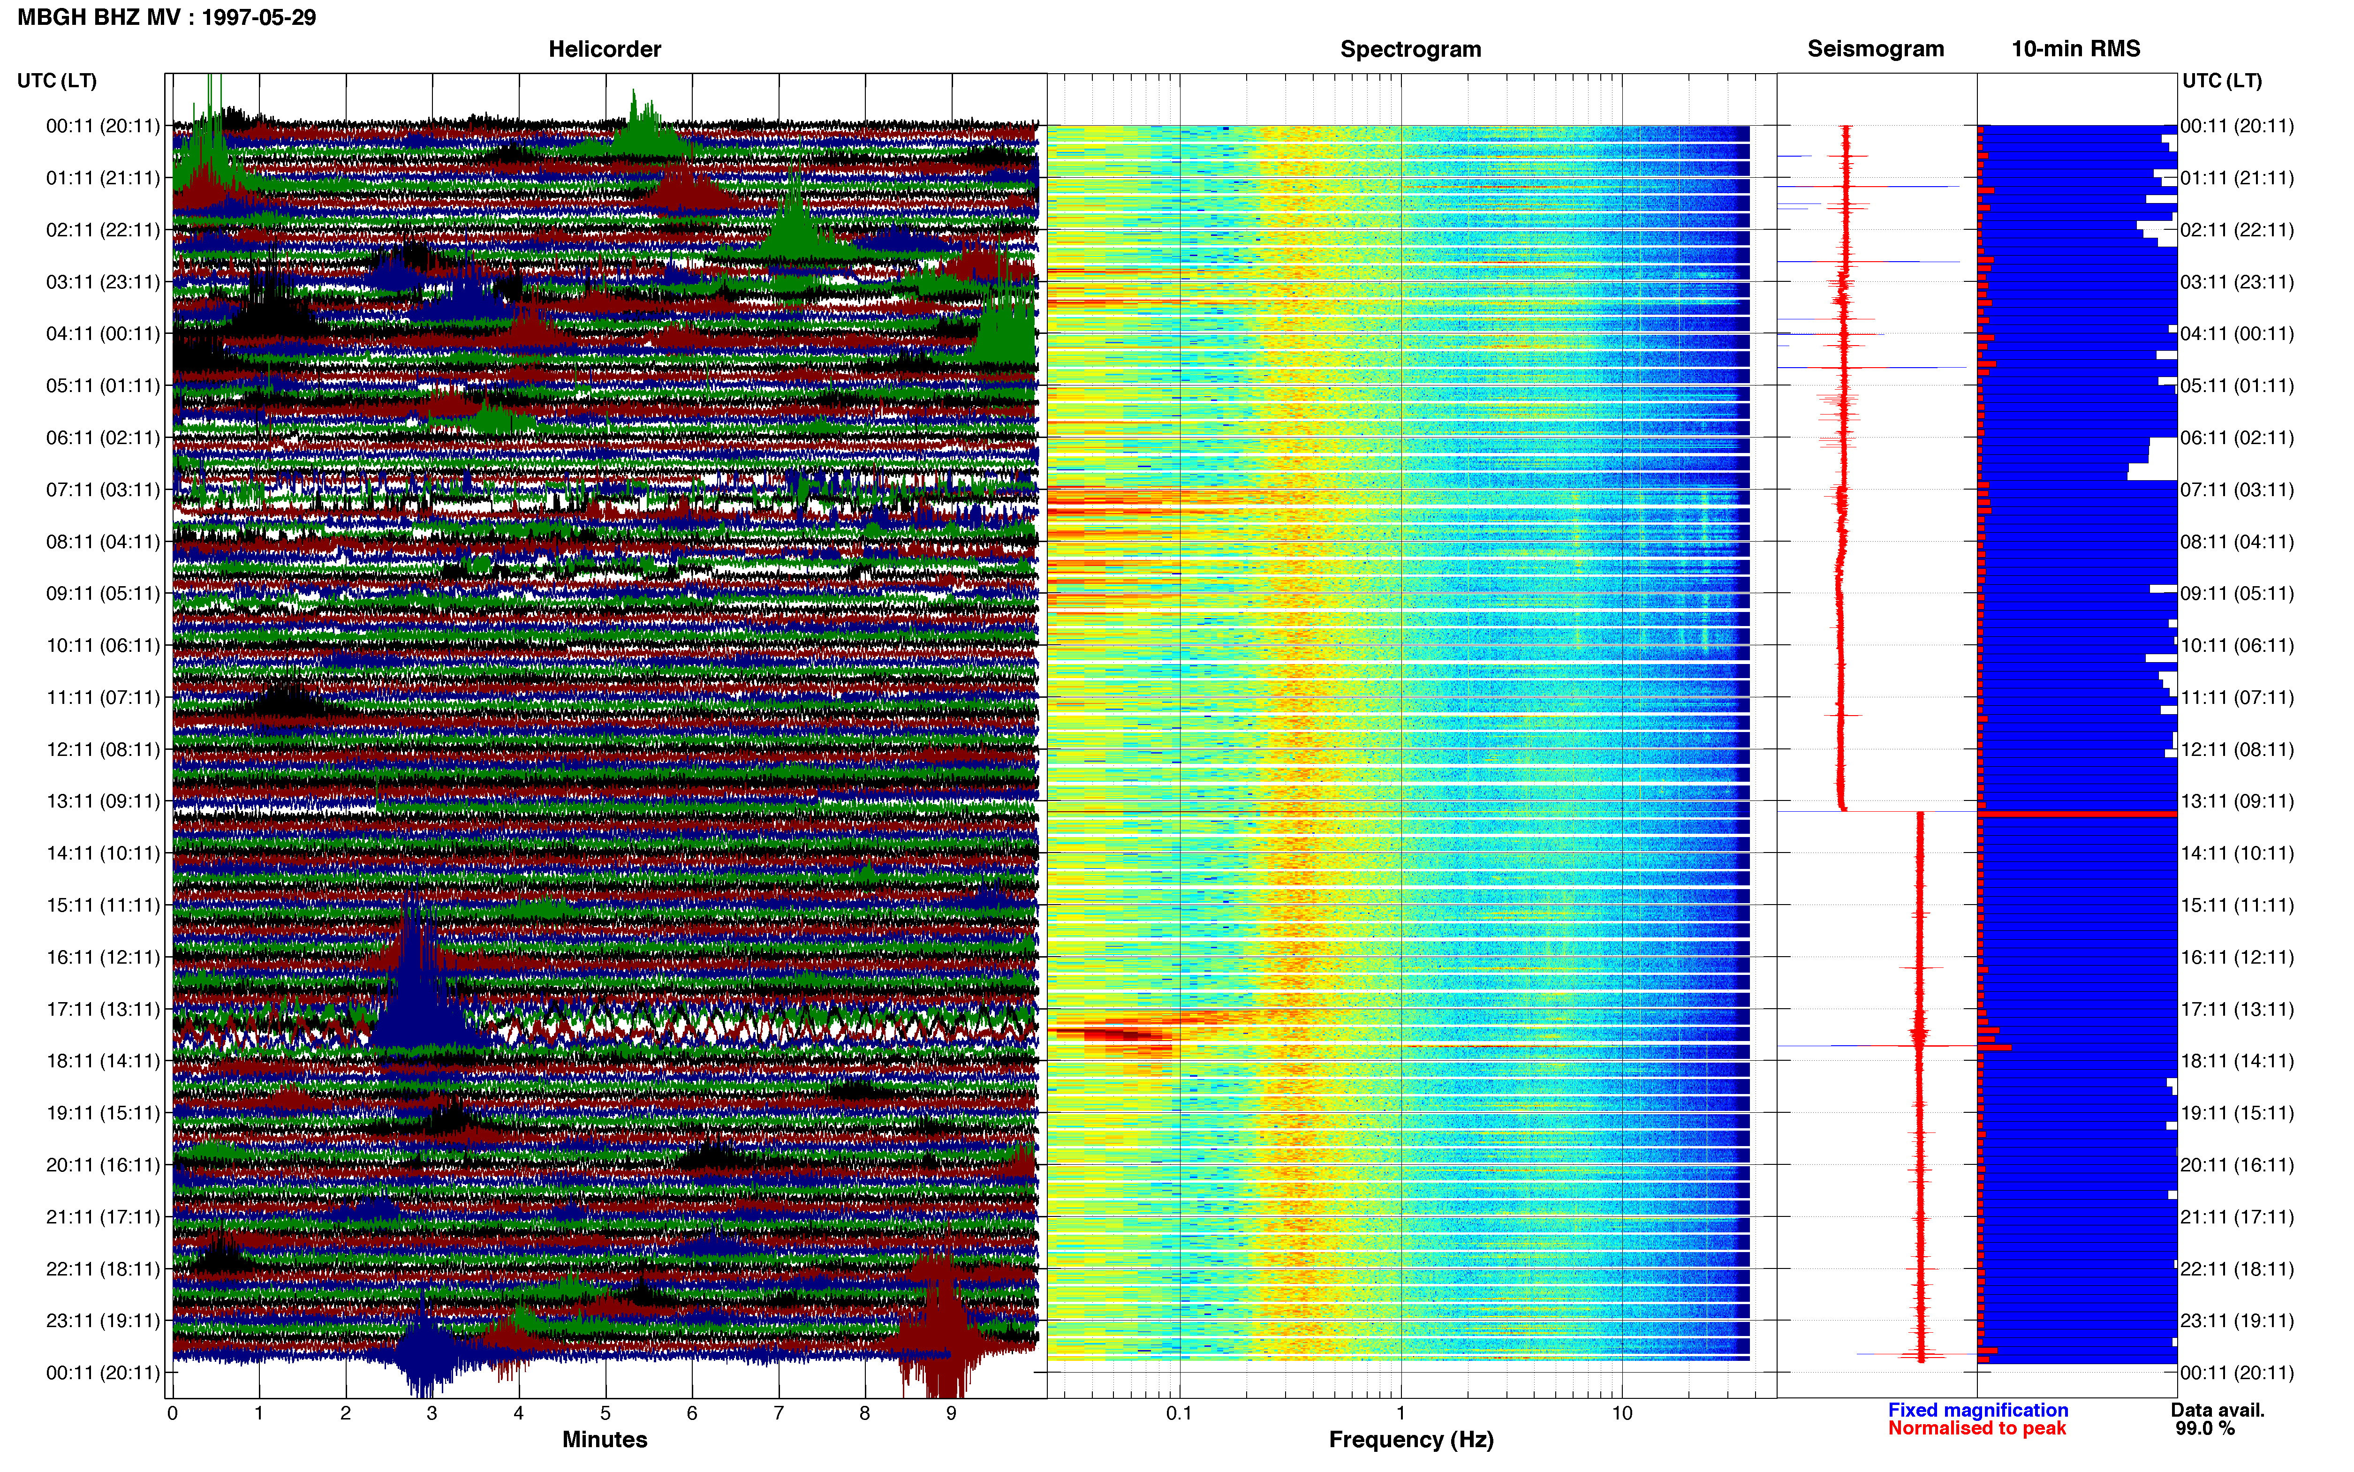Click left time label '02:11 (22:11)'

(x=103, y=230)
